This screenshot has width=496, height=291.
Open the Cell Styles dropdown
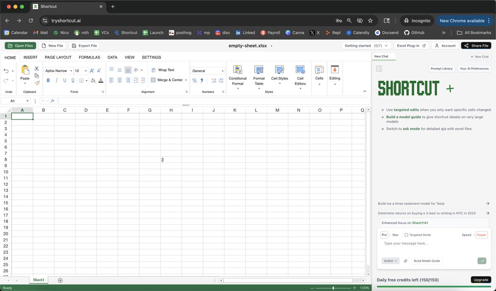click(x=279, y=75)
